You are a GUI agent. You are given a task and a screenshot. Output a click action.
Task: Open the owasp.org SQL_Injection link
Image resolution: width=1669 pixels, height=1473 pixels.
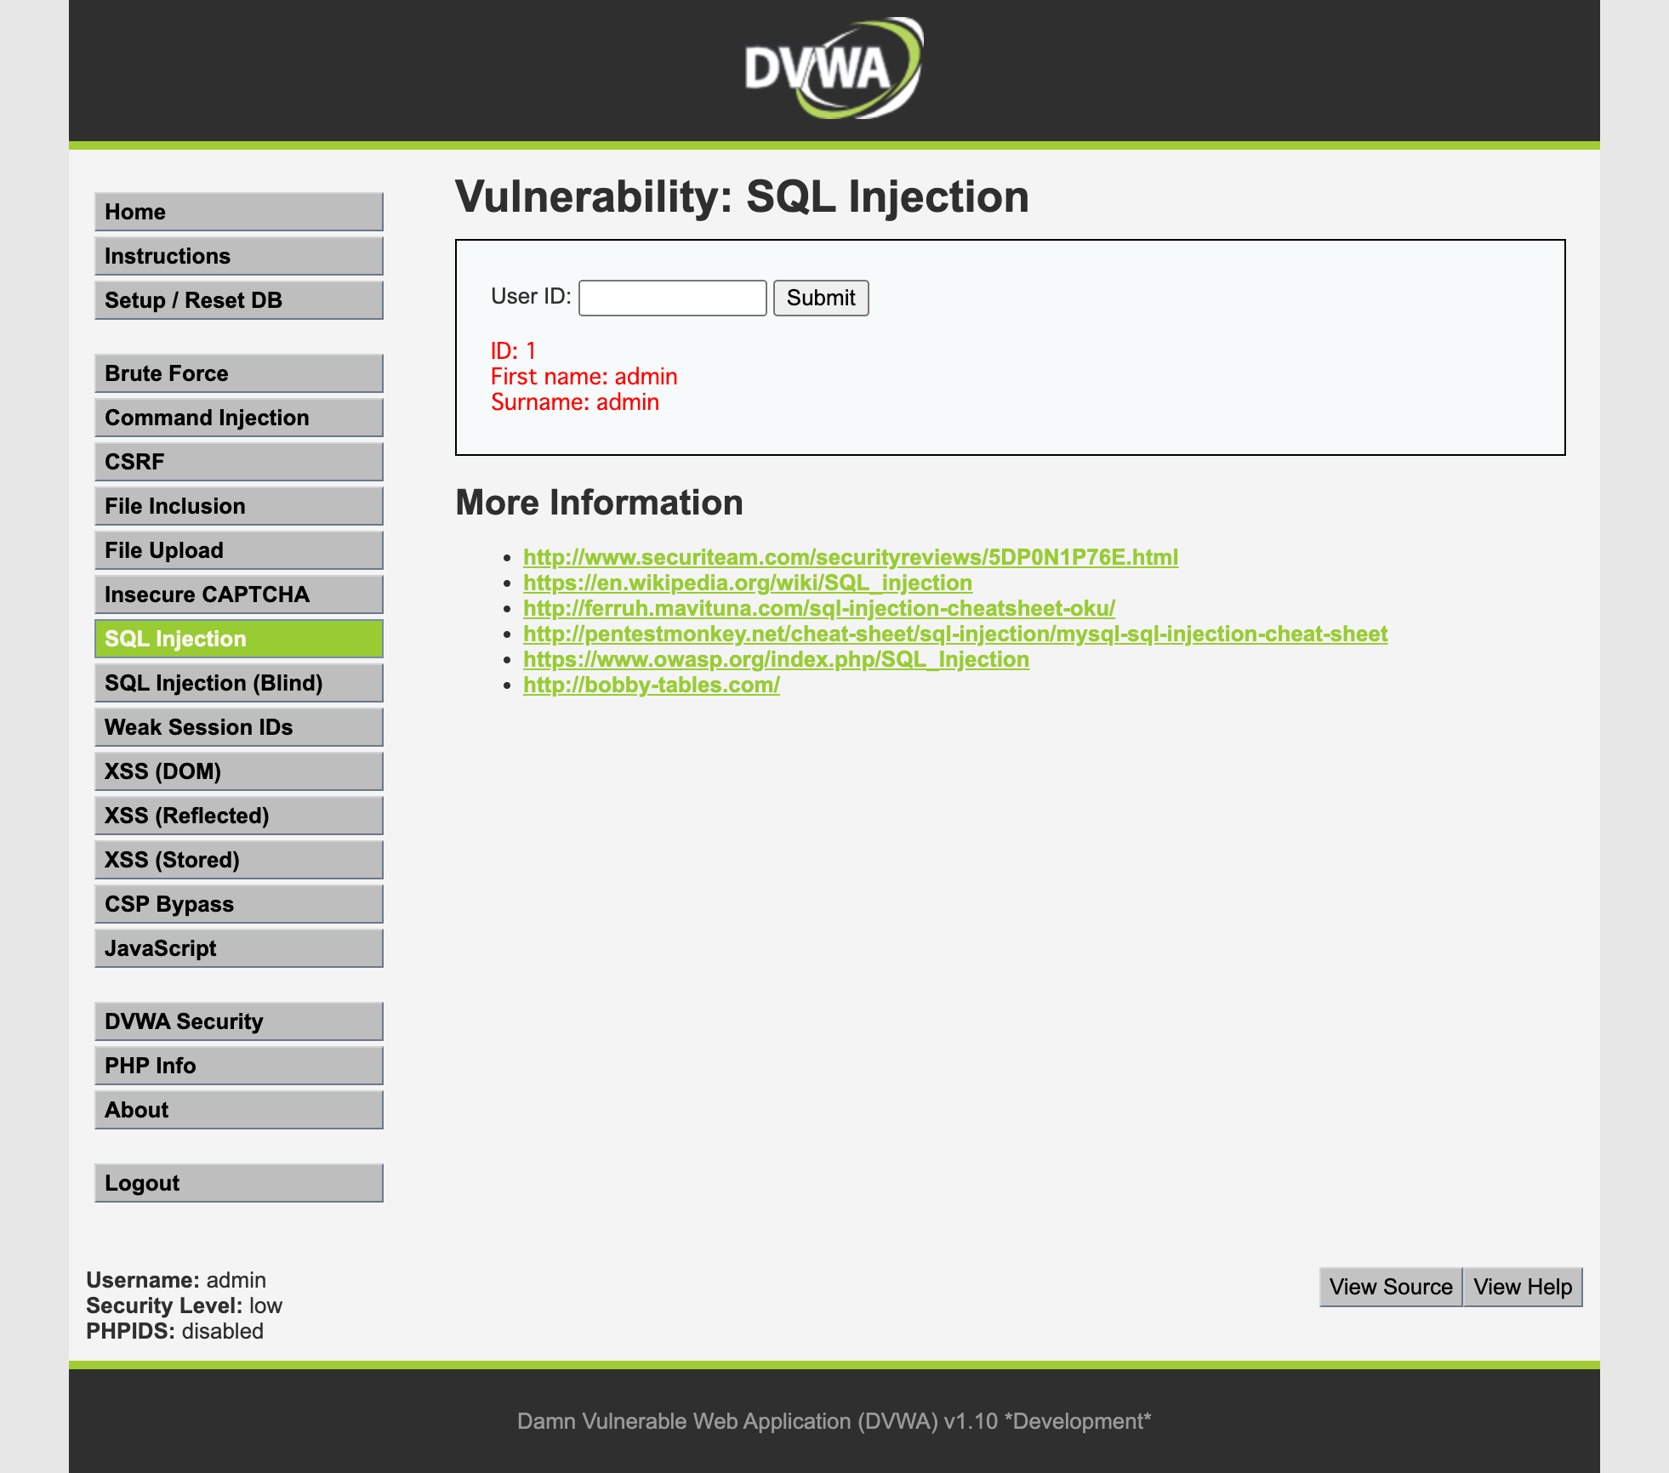(x=776, y=659)
